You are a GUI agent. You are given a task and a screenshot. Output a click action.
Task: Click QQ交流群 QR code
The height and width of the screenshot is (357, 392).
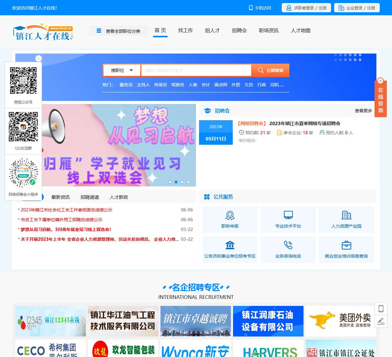click(23, 127)
